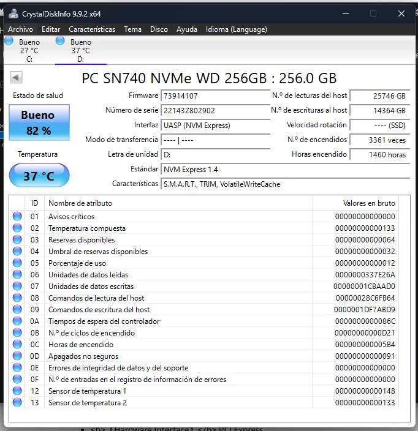Screen dimensions: 418x431
Task: Click the Firmware field 73914107
Action: pos(215,96)
